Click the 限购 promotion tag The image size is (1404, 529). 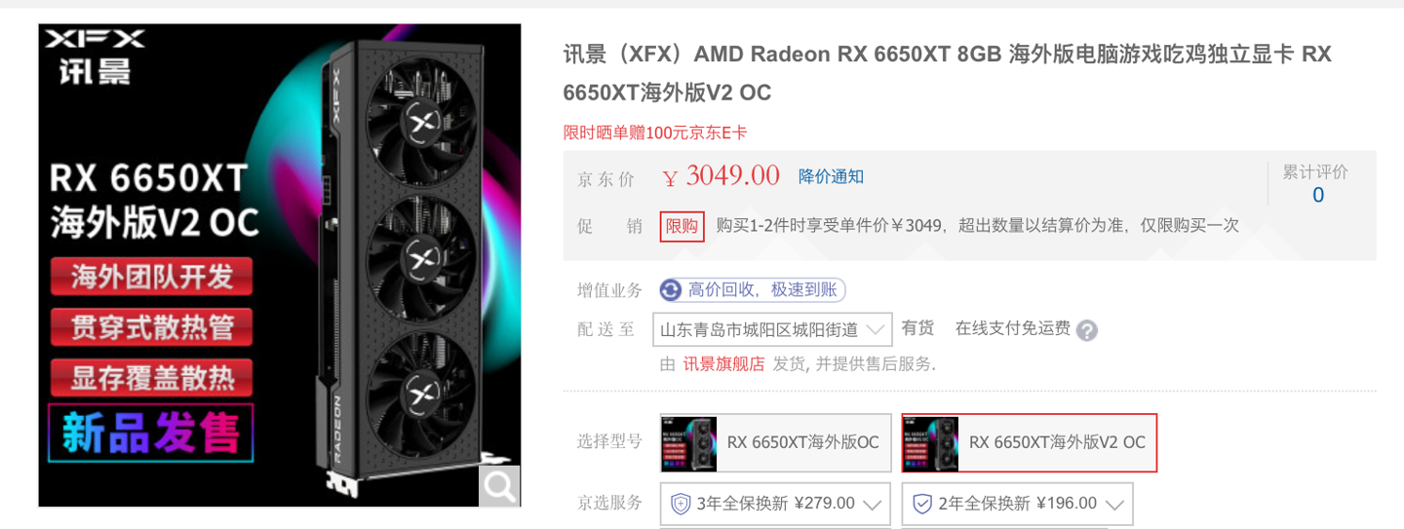[x=682, y=226]
